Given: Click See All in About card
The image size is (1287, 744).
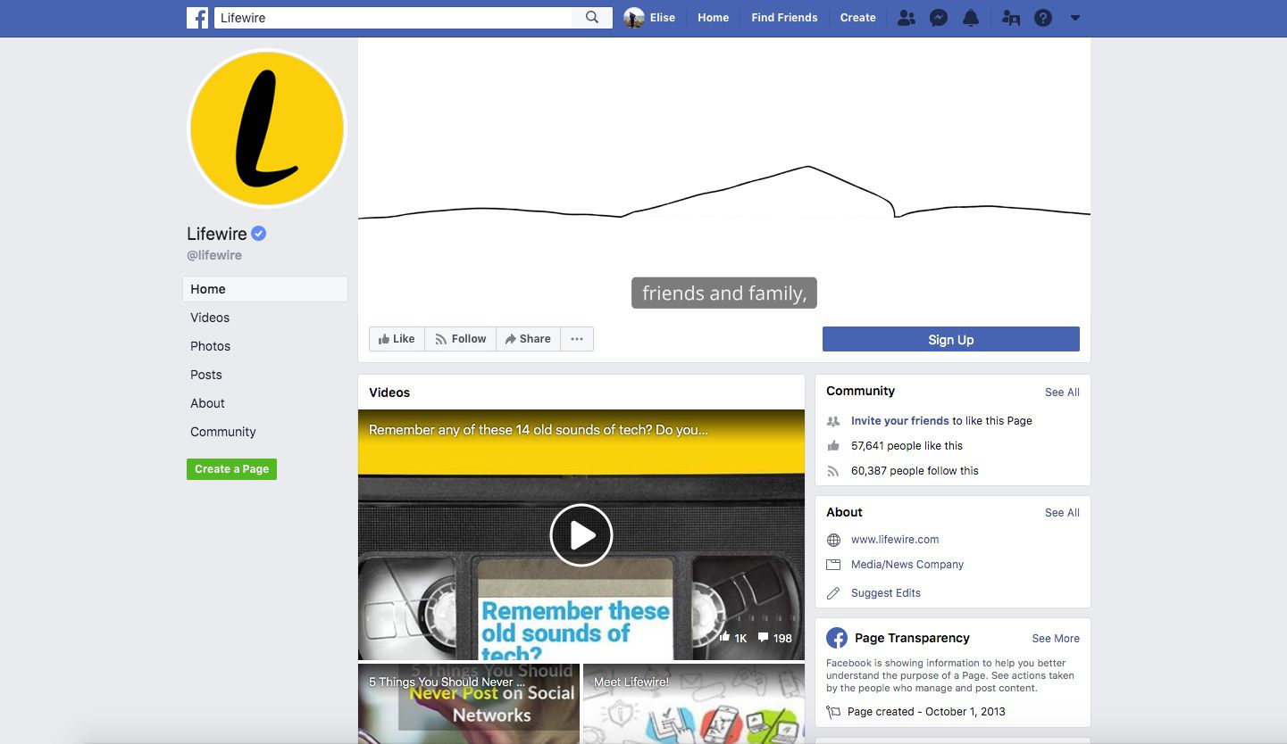Looking at the screenshot, I should [1062, 513].
